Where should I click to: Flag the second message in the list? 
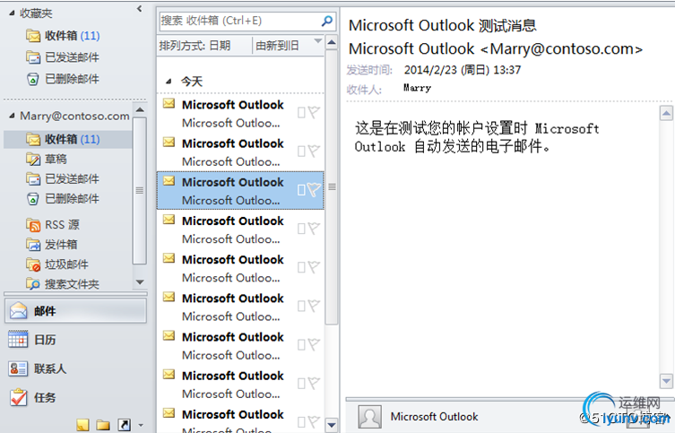[315, 152]
